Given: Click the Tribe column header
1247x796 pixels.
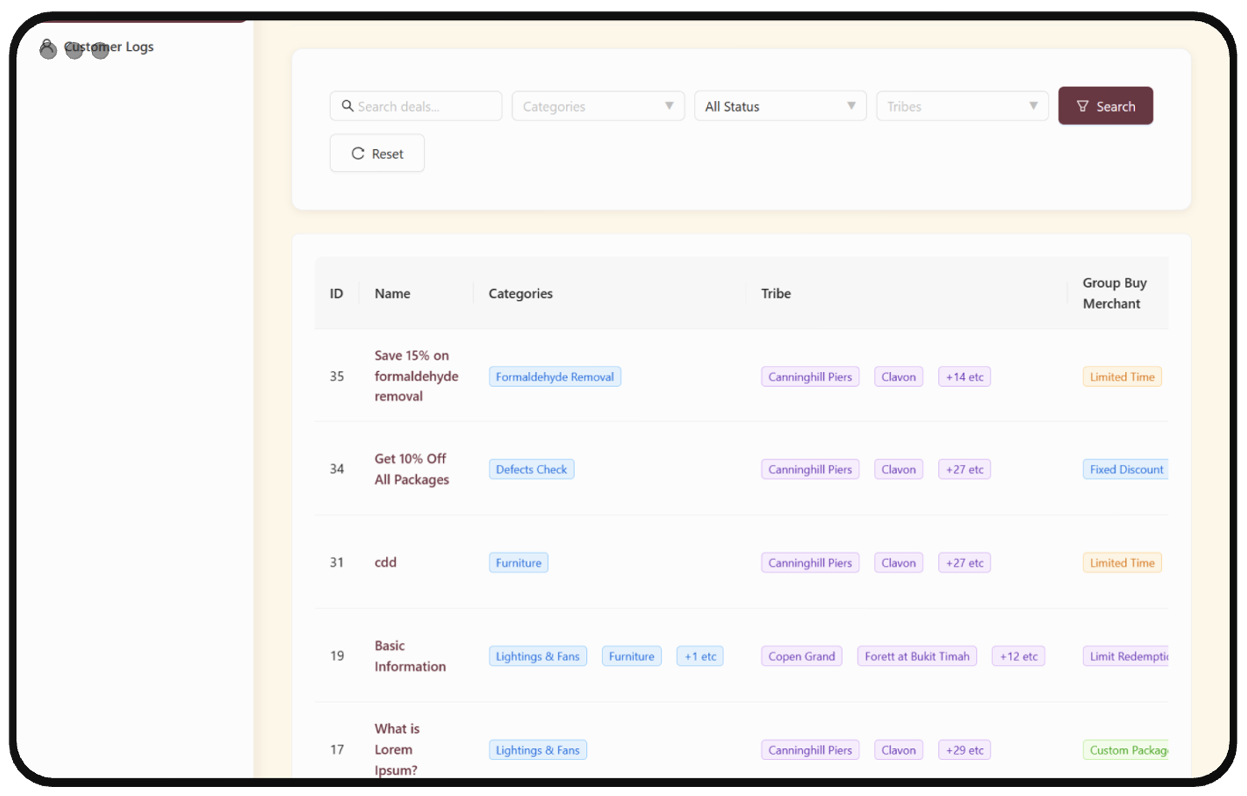Looking at the screenshot, I should tap(775, 294).
